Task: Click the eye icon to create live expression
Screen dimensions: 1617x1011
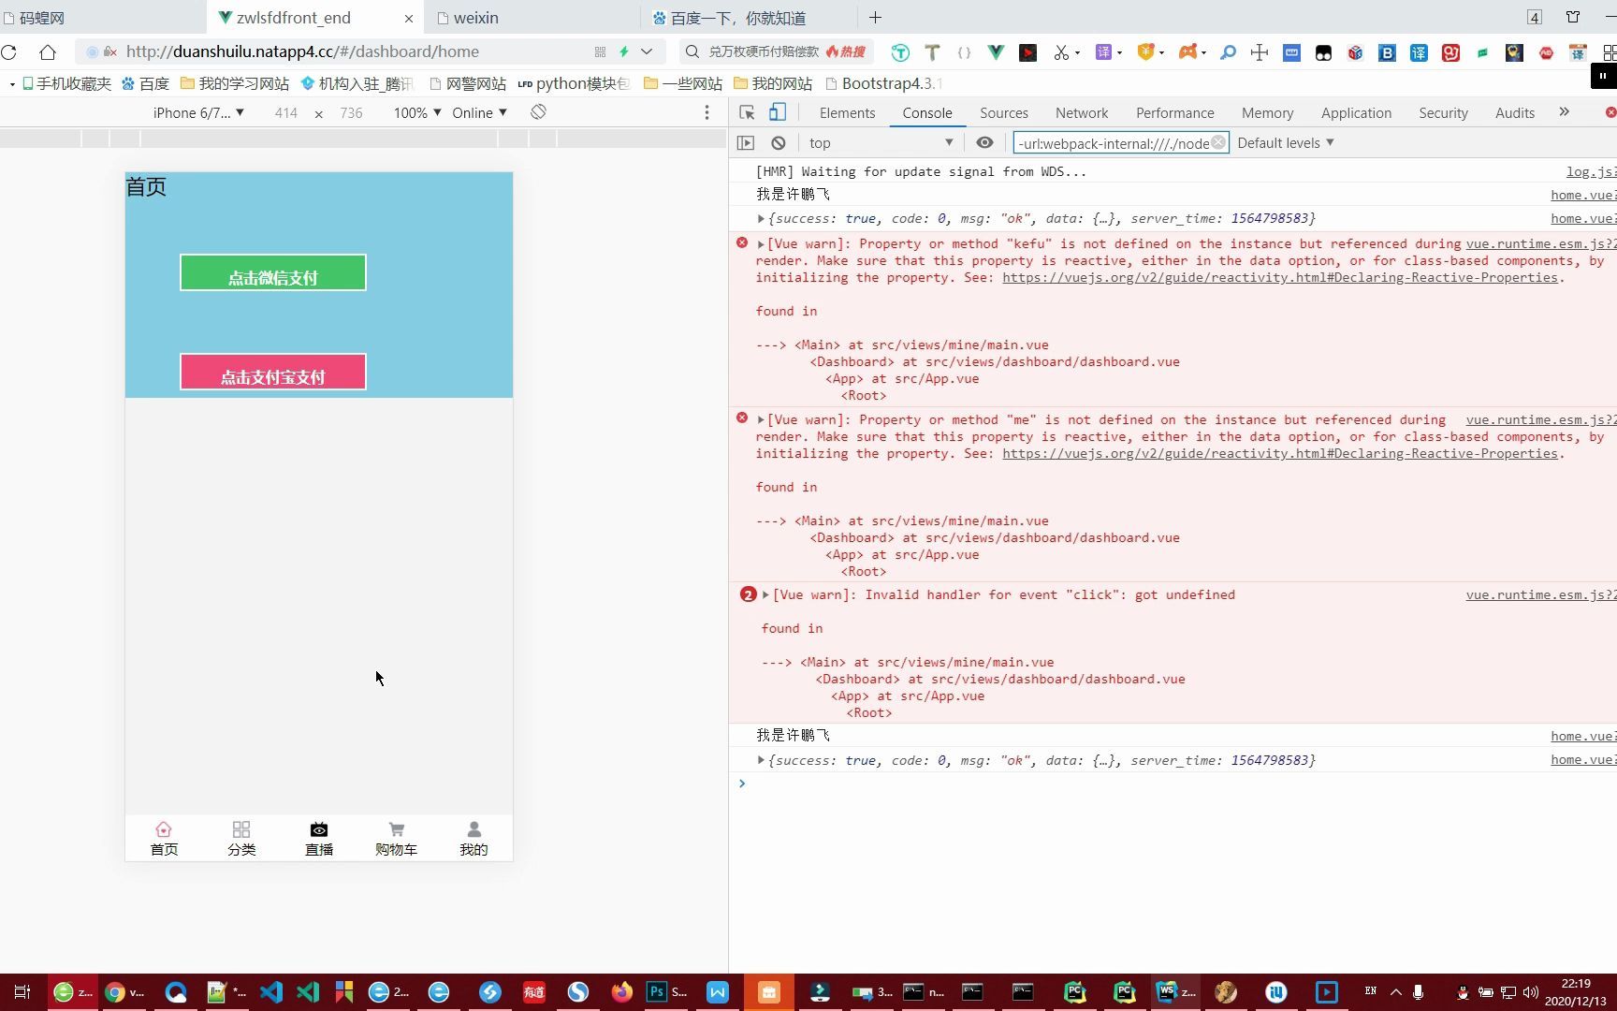Action: 983,142
